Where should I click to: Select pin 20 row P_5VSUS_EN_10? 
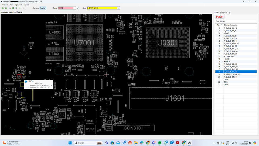(x=236, y=77)
